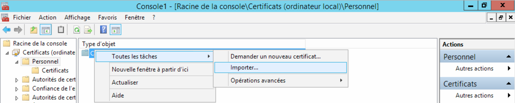Collapse the Personnel section in Actions pane
This screenshot has height=103, width=515.
[508, 57]
